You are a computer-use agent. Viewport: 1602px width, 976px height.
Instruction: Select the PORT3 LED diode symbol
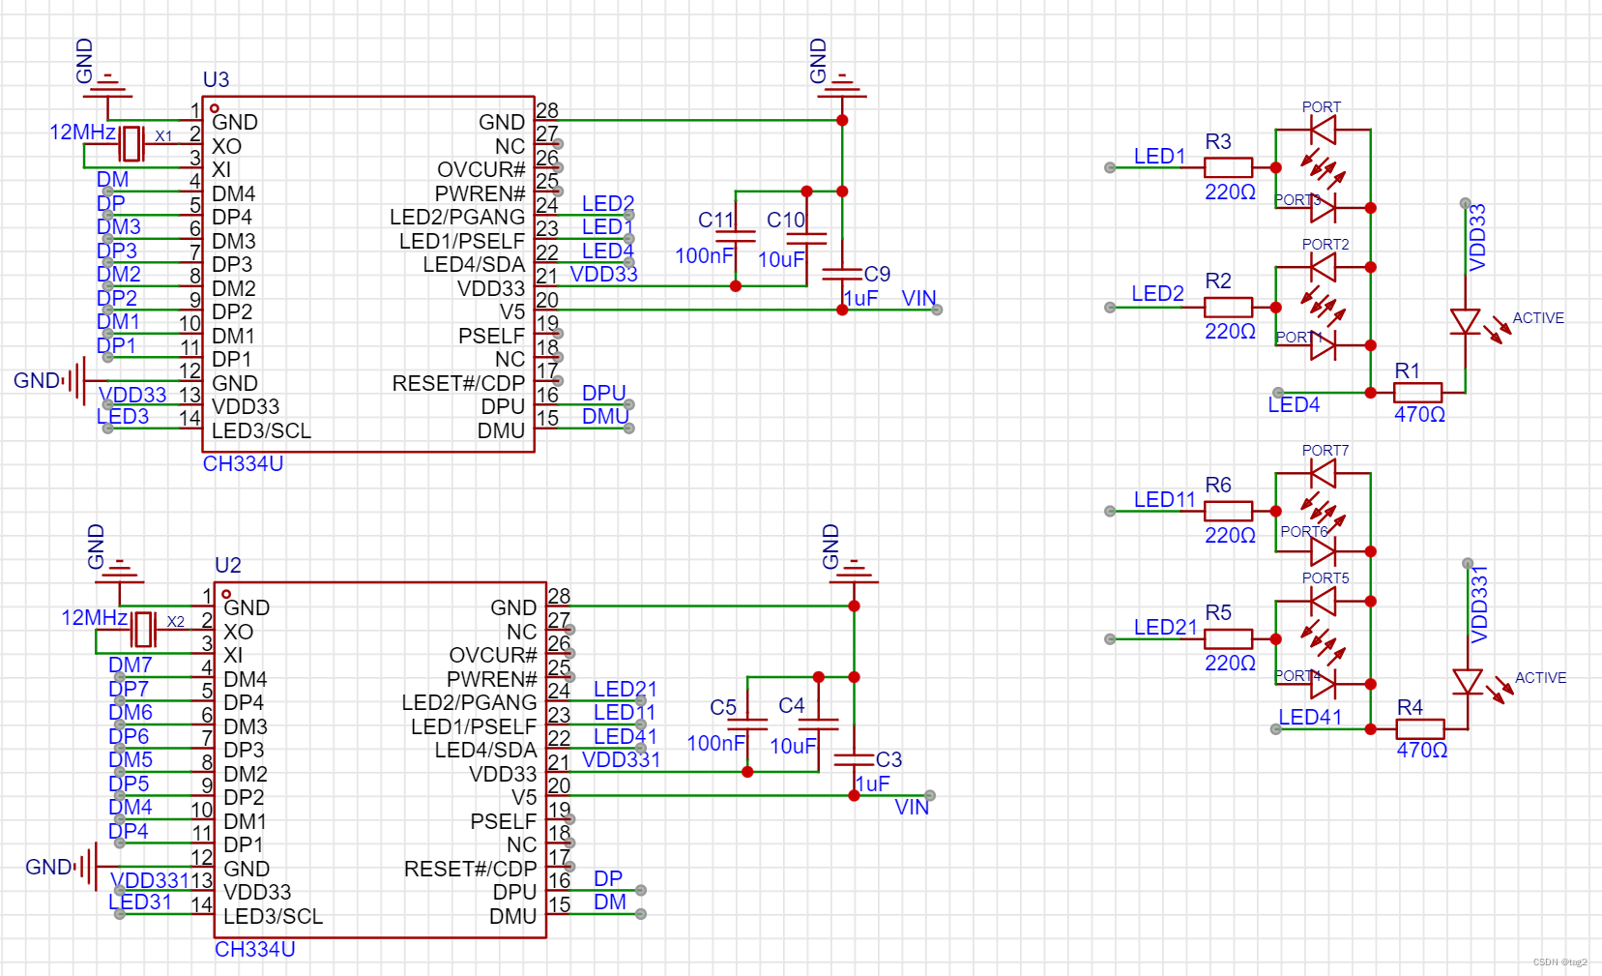pos(1323,207)
